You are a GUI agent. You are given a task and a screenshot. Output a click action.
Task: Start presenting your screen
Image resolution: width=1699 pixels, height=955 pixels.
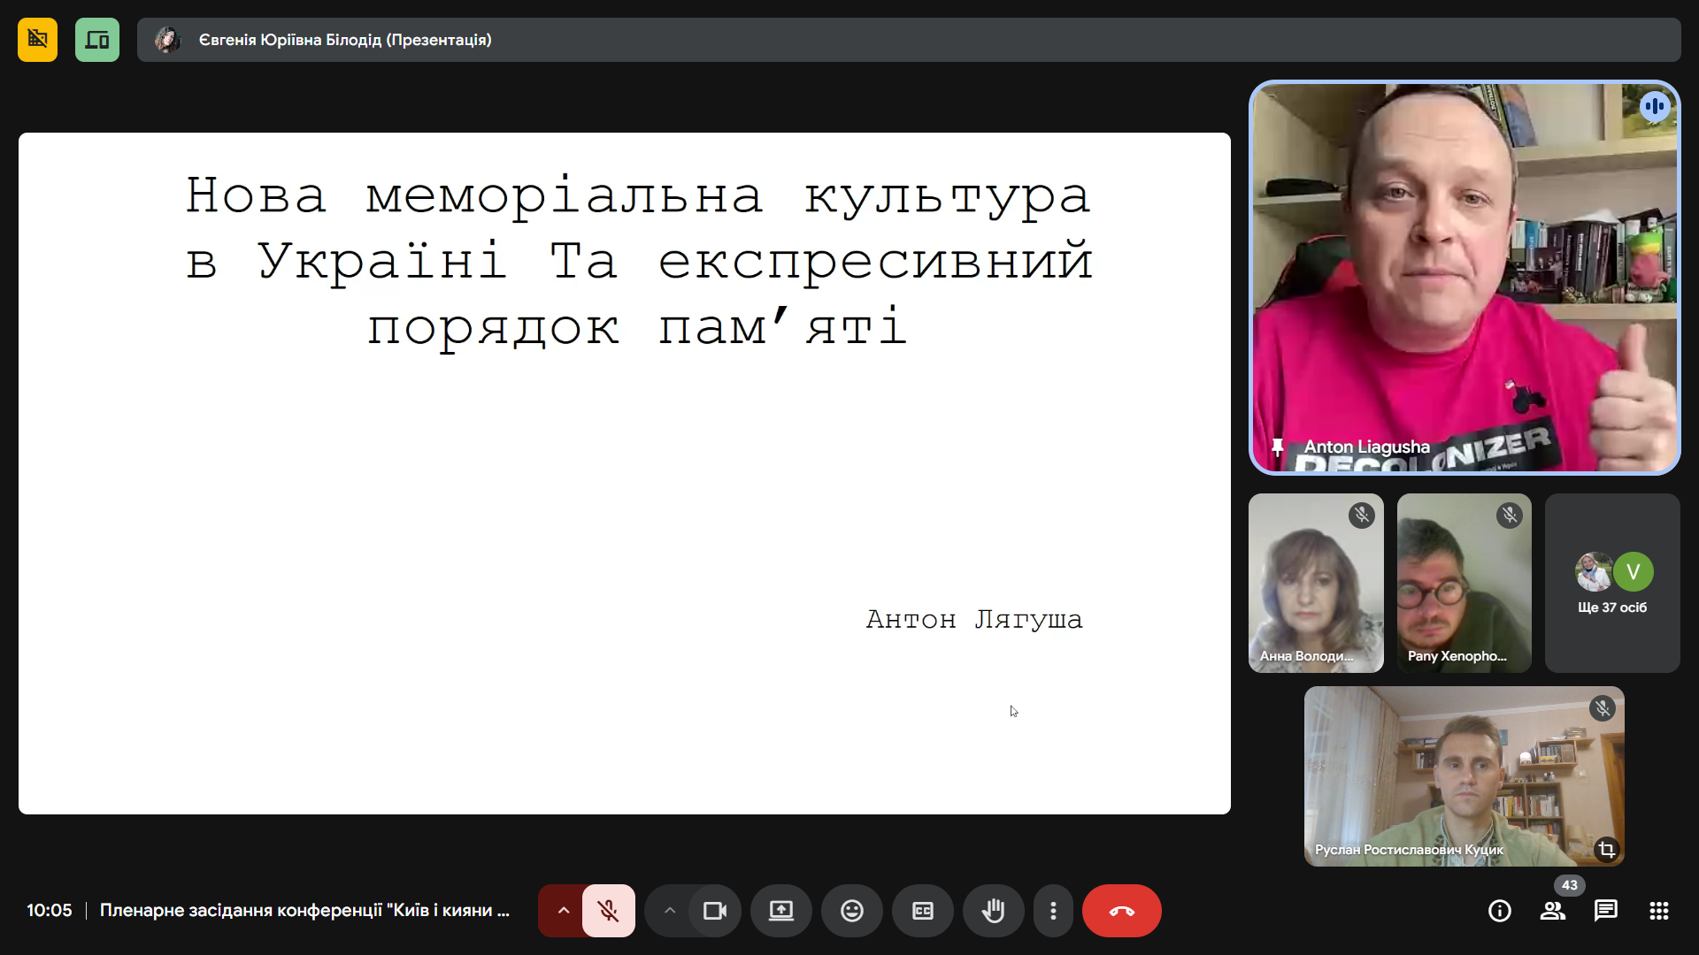[x=780, y=911]
